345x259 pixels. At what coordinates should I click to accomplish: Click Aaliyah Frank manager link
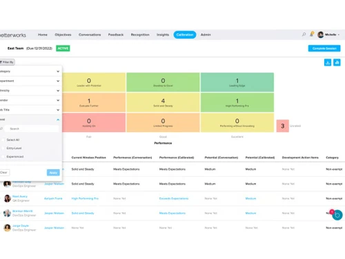pyautogui.click(x=53, y=198)
